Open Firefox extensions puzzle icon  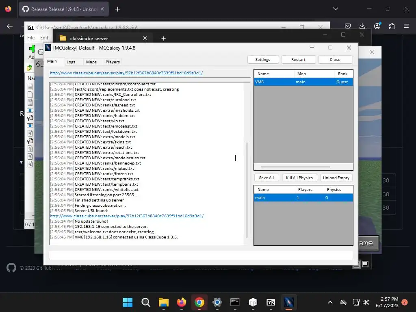392,26
